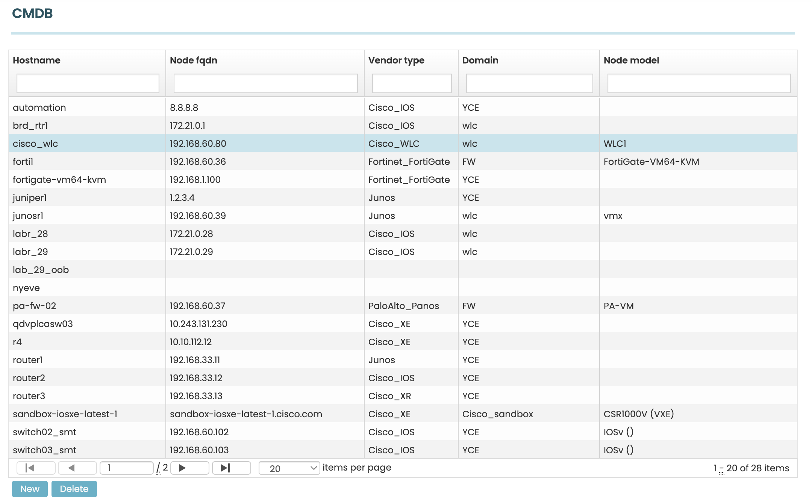This screenshot has height=504, width=812.
Task: Click the Hostname filter input
Action: coord(88,83)
